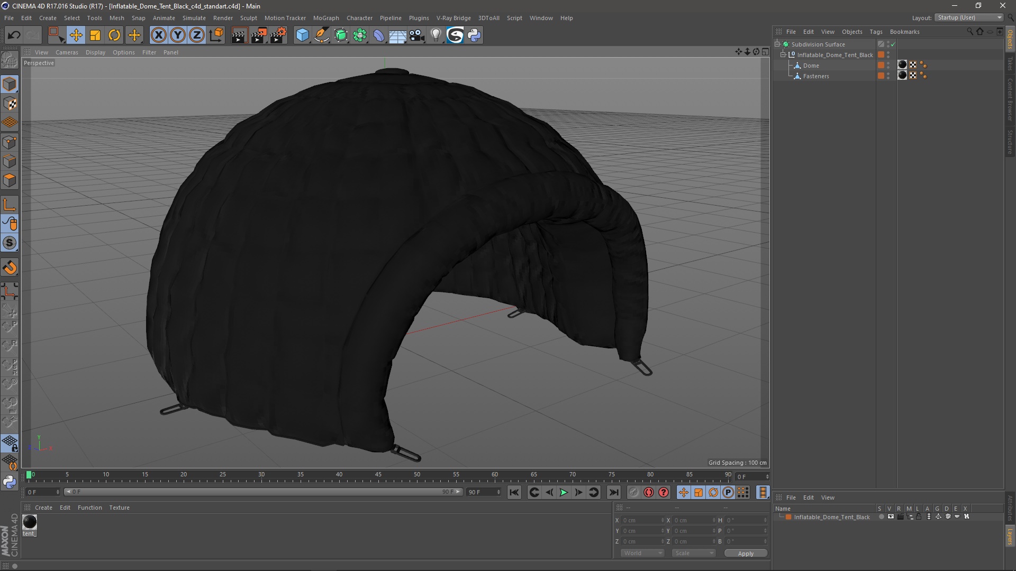Open the Scale mode dropdown
The height and width of the screenshot is (571, 1016).
[x=694, y=553]
